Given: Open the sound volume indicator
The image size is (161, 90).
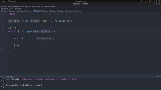Looking at the screenshot, I should (154, 1).
